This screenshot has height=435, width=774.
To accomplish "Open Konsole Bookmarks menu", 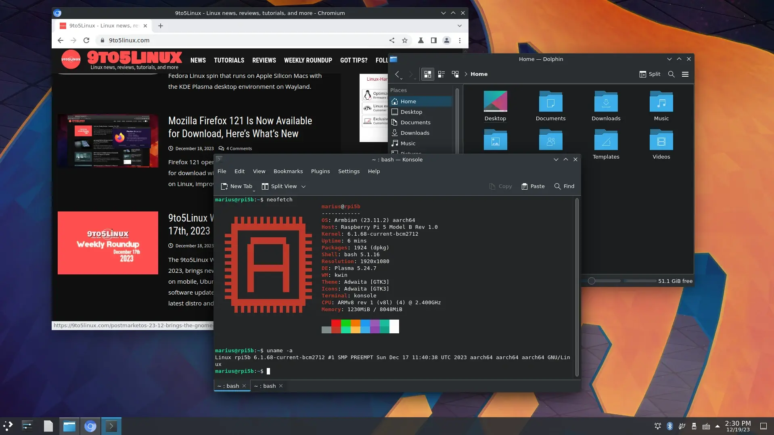I will (x=288, y=171).
